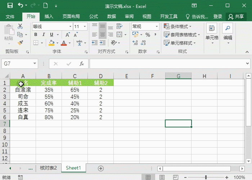Switch to the 审阅 review tab
This screenshot has width=252, height=180.
coord(129,17)
